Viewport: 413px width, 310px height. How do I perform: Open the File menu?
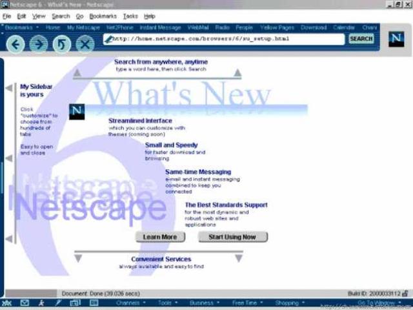[x=6, y=16]
